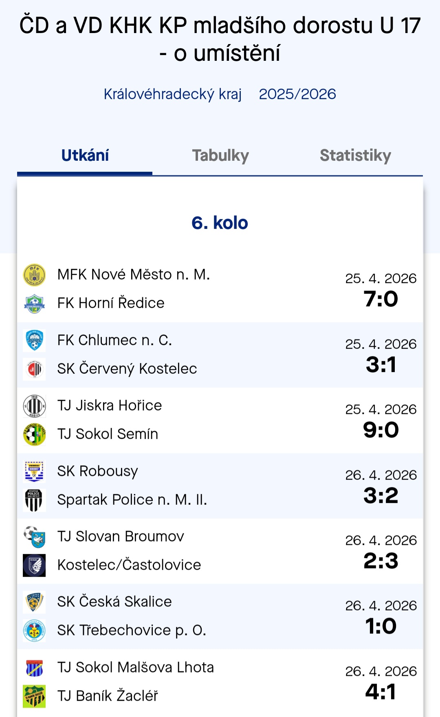Click SK Robousy team emblem
Image resolution: width=440 pixels, height=717 pixels.
(x=34, y=471)
